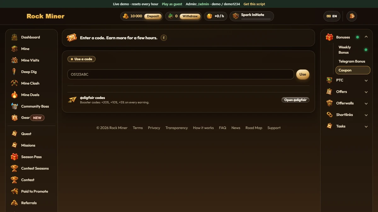Viewport: 378px width, 212px height.
Task: Click the Paid to Promote megaphone icon
Action: pyautogui.click(x=14, y=191)
